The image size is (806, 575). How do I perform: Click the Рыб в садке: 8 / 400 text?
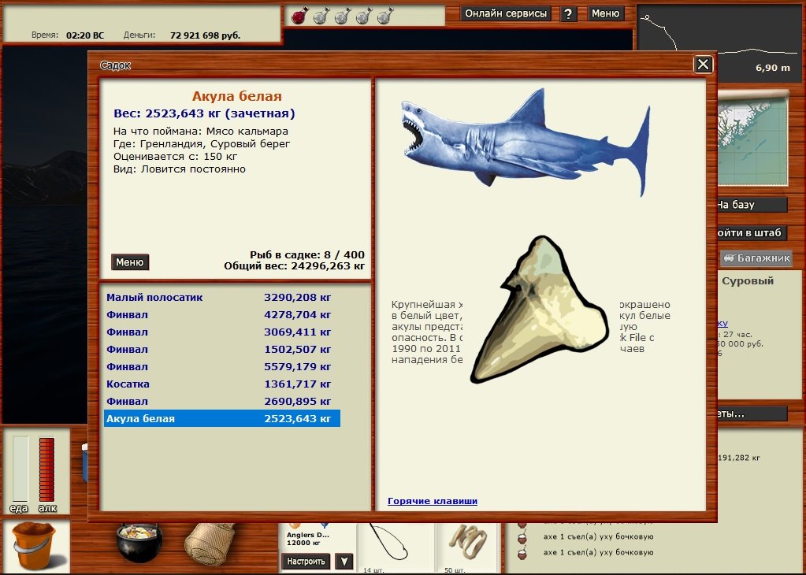tap(306, 255)
